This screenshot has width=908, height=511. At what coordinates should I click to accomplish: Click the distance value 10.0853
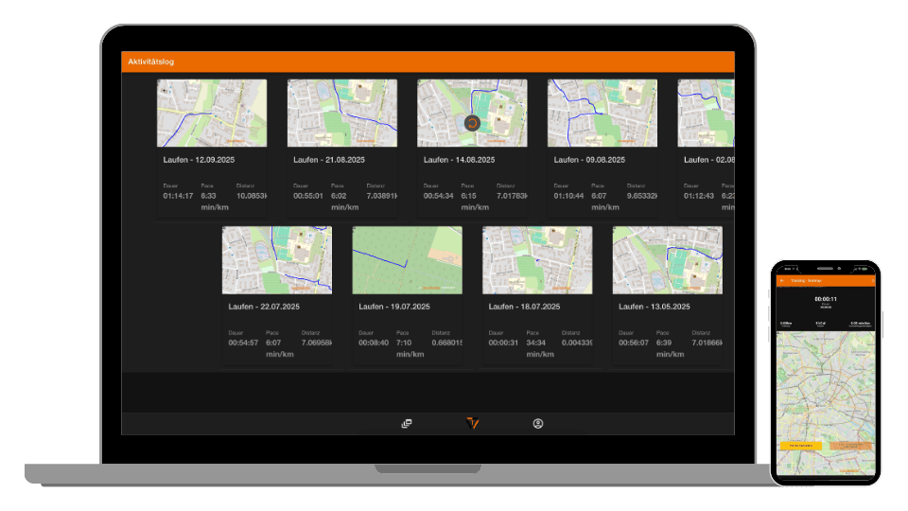(x=252, y=196)
